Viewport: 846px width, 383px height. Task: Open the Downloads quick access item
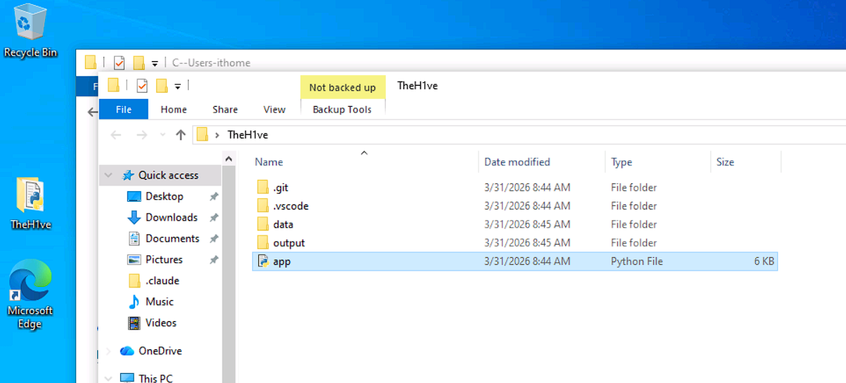[x=171, y=218]
